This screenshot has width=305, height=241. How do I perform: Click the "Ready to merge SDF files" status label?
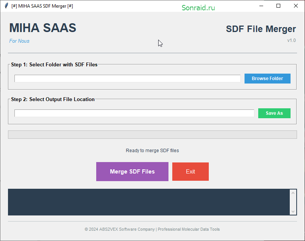click(x=152, y=151)
